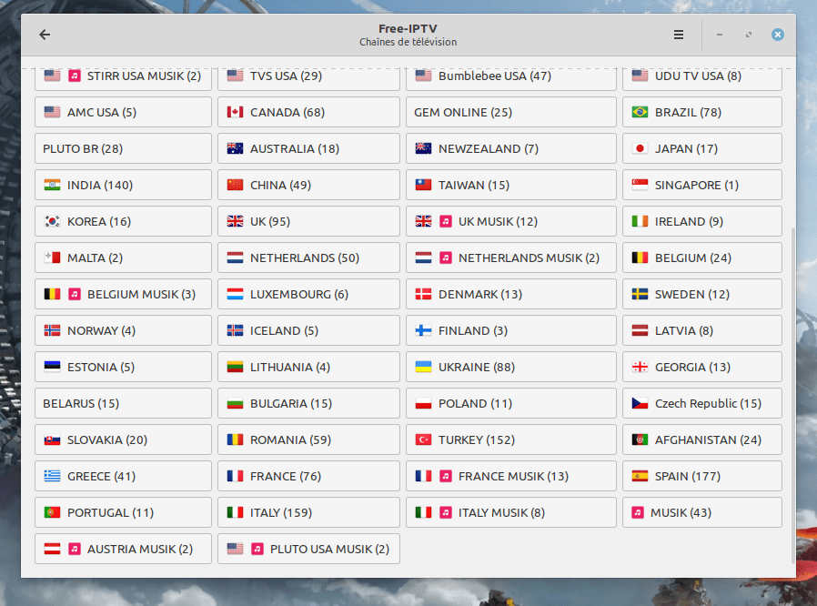817x606 pixels.
Task: Click the Portugal flag icon
Action: pos(52,512)
